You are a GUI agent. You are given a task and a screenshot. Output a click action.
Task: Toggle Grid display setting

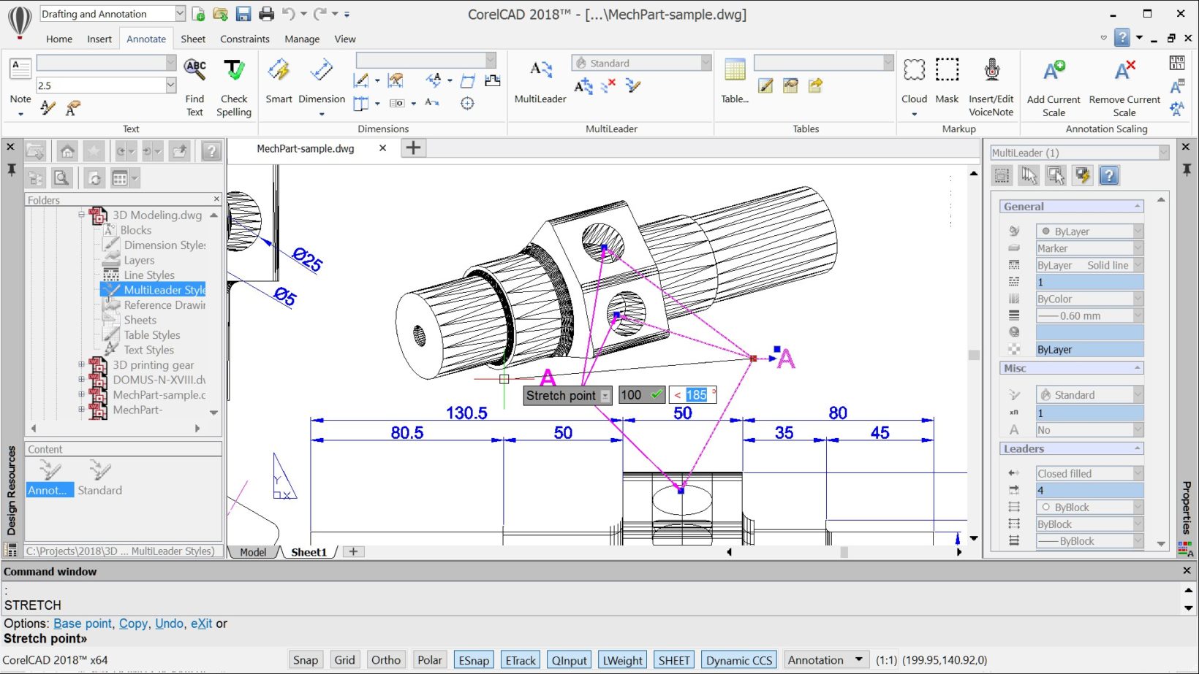[x=344, y=660]
